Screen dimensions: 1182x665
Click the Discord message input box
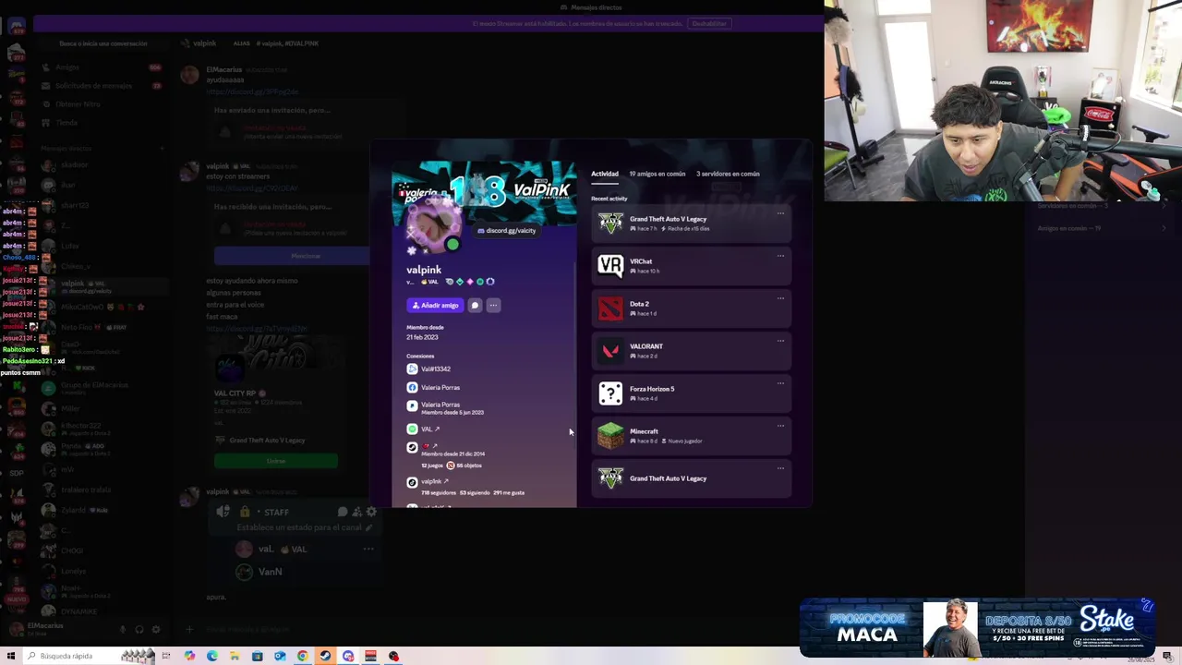click(x=277, y=630)
